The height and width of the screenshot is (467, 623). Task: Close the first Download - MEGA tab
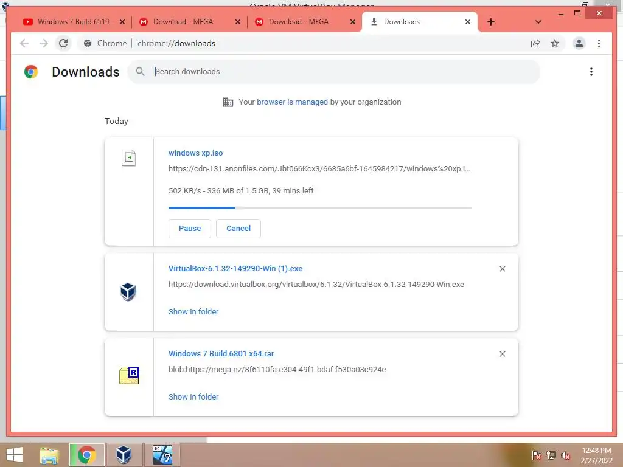coord(238,22)
